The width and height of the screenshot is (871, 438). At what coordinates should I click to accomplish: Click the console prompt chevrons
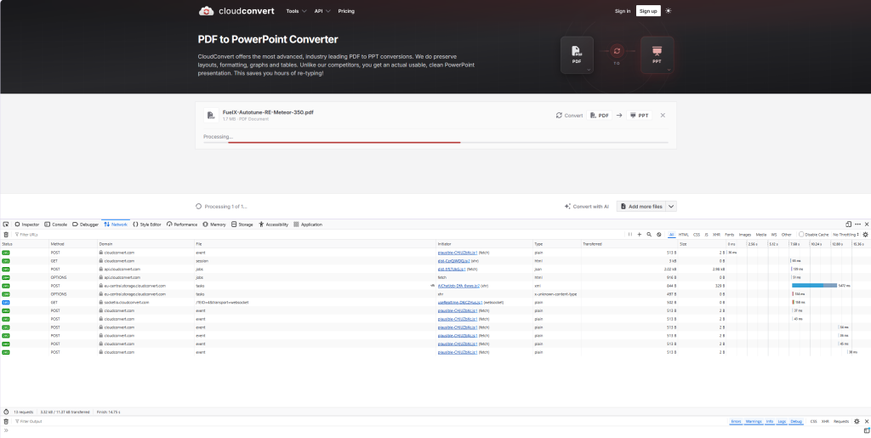pyautogui.click(x=6, y=430)
